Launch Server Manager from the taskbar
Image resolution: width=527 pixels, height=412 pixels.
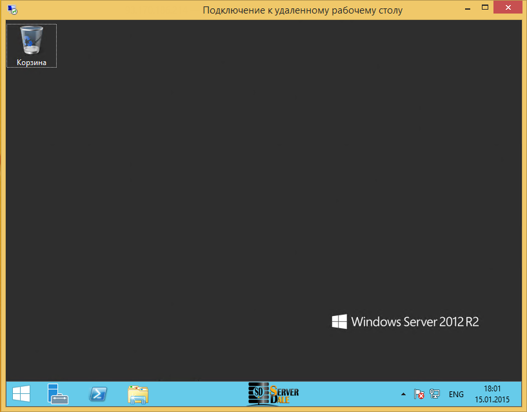tap(58, 393)
